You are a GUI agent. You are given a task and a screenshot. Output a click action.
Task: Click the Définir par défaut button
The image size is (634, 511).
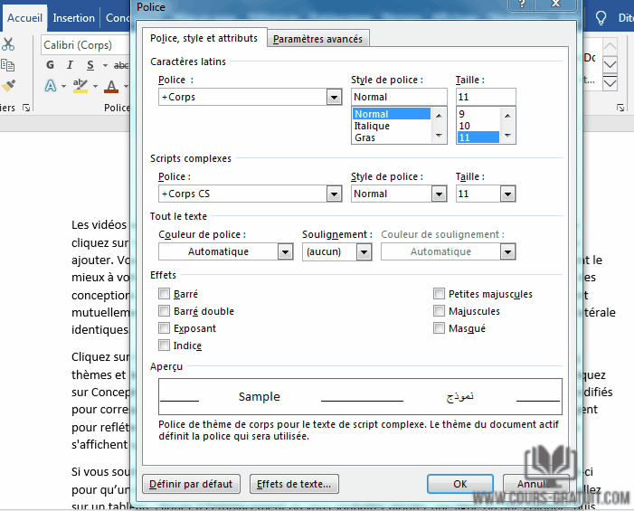click(192, 484)
